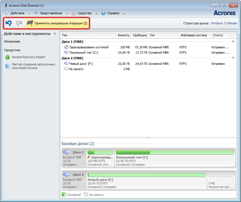The image size is (241, 202).
Task: Sort by the Файловая система column header
Action: point(195,35)
